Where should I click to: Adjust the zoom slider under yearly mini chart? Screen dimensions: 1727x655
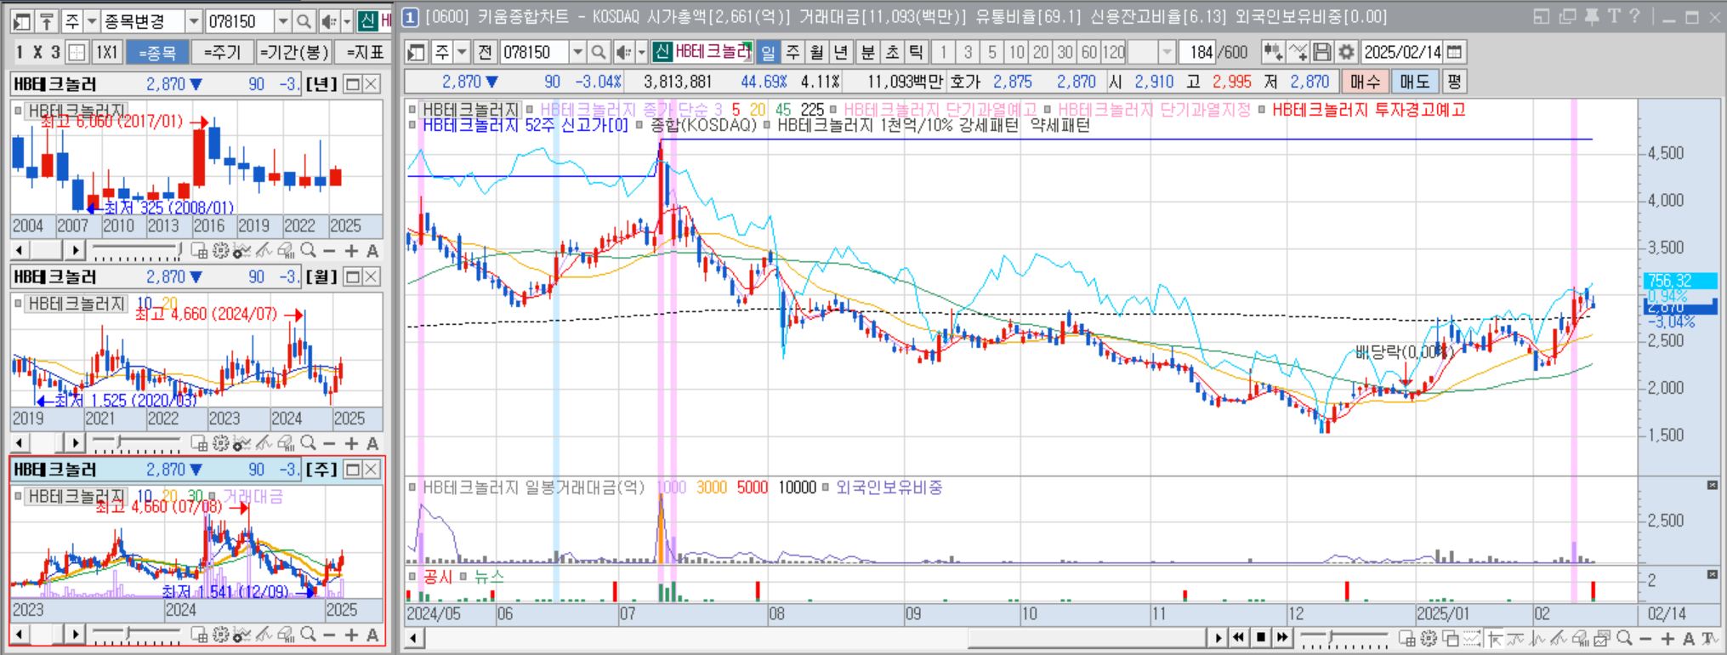(137, 251)
